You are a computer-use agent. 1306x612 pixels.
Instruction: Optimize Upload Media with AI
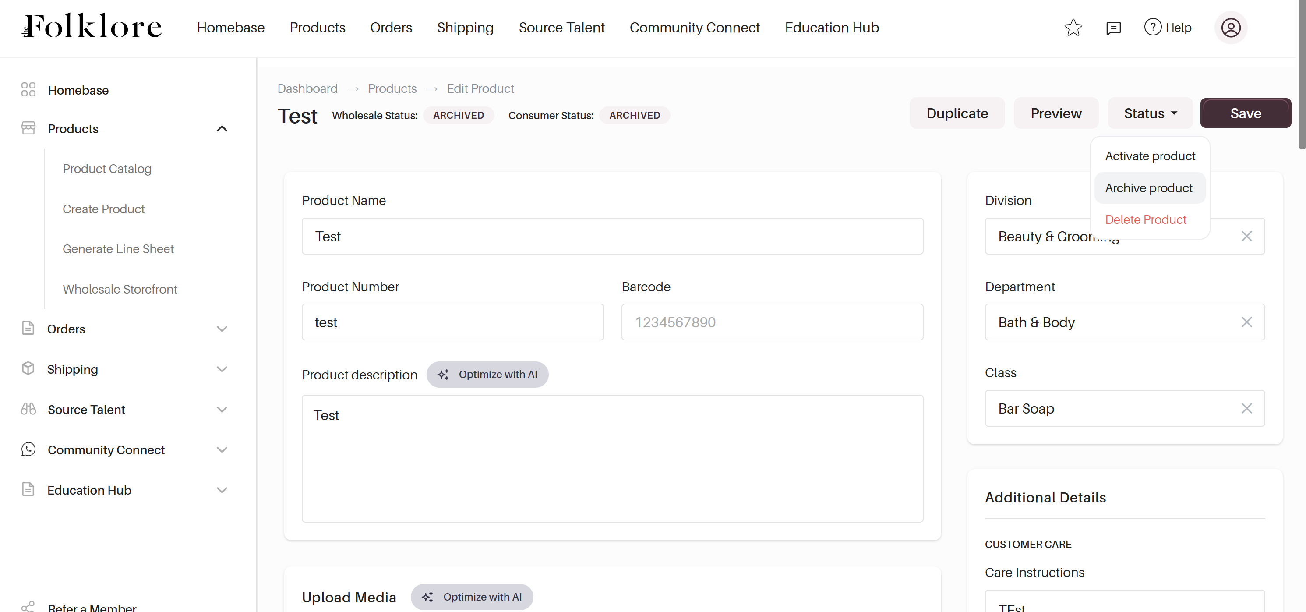point(472,597)
